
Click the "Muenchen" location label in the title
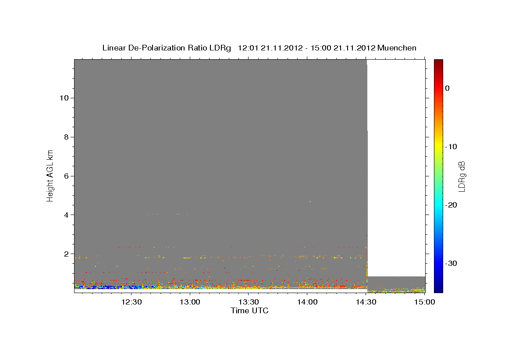coord(397,48)
